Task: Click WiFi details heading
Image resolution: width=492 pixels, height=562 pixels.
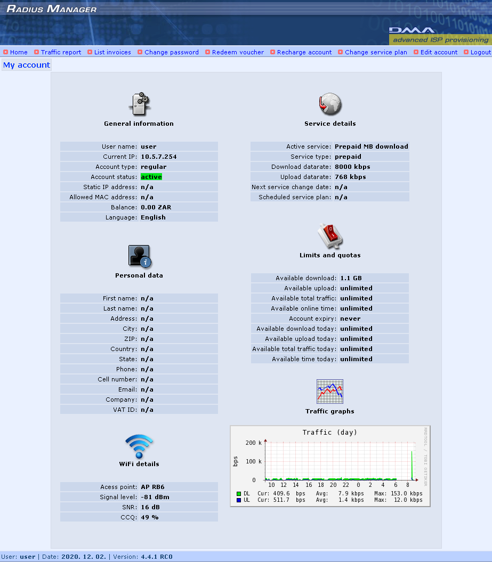Action: (139, 464)
